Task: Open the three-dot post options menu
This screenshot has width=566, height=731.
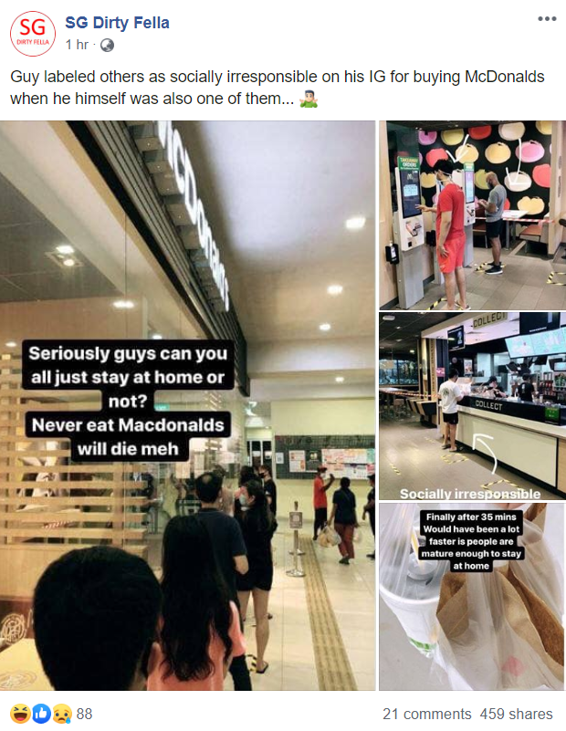Action: pyautogui.click(x=547, y=18)
